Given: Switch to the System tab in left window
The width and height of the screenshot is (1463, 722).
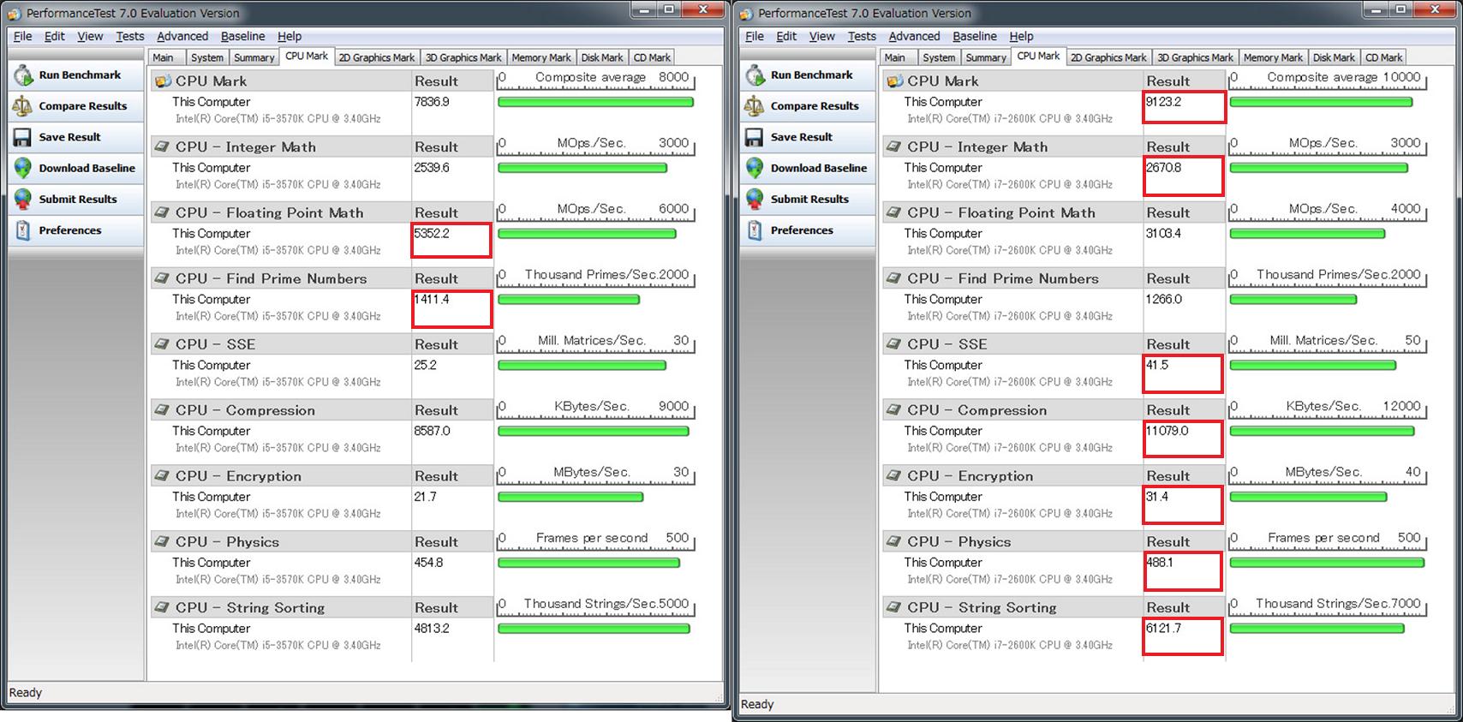Looking at the screenshot, I should coord(207,57).
